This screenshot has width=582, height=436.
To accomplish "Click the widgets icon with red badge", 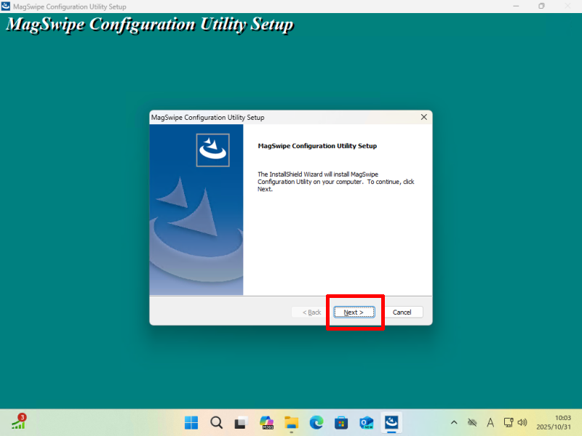I will [x=18, y=422].
